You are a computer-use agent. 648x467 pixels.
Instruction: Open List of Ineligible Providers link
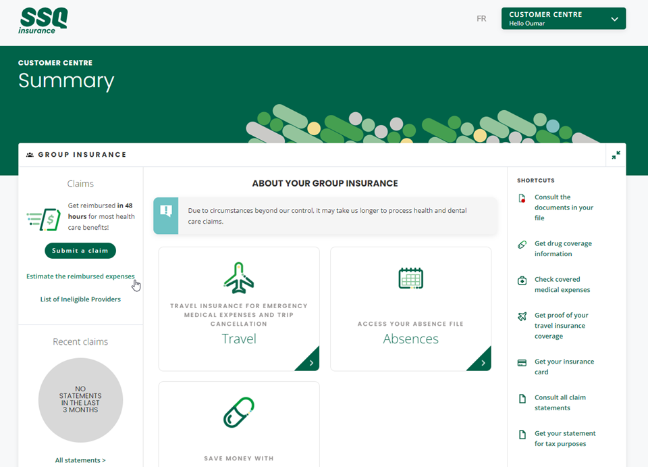[80, 299]
